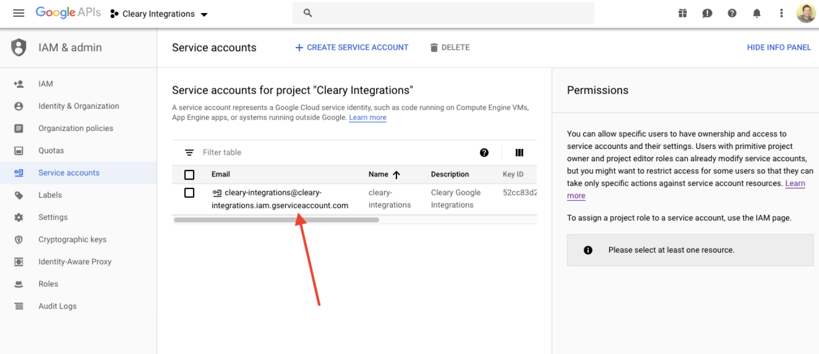Click the Identity & Organization person icon
Image resolution: width=819 pixels, height=354 pixels.
[19, 106]
